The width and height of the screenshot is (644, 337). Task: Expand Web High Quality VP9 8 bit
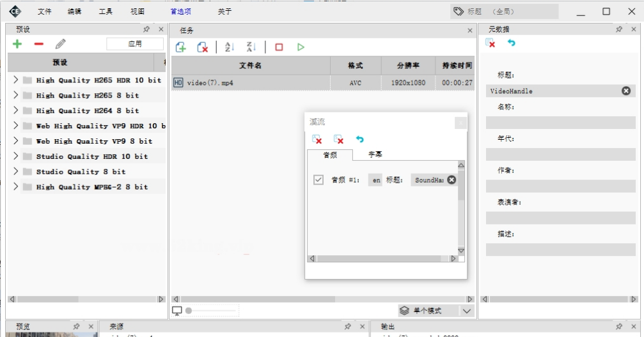15,140
